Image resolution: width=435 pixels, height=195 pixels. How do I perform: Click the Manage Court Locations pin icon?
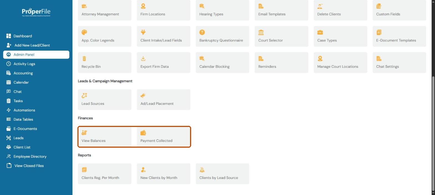[320, 59]
